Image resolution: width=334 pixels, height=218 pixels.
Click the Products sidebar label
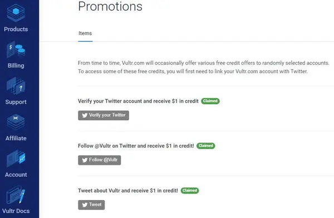16,29
